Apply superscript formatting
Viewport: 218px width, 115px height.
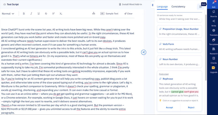(53, 14)
